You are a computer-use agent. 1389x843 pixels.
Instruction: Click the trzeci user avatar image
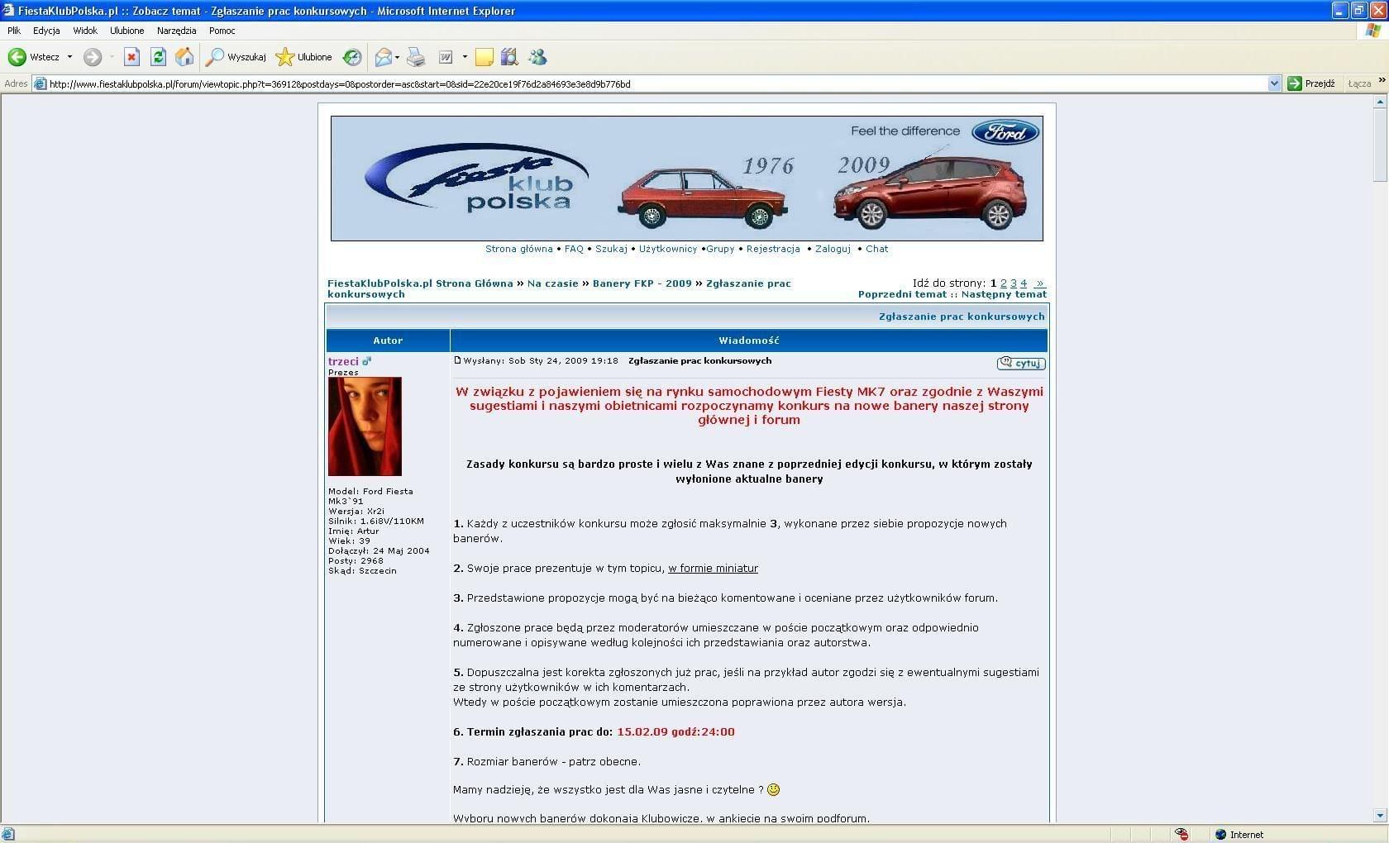tap(365, 426)
